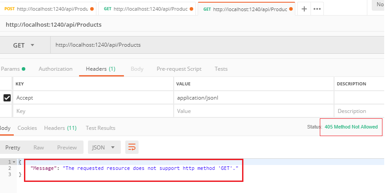Image resolution: width=386 pixels, height=193 pixels.
Task: Switch to the POST request tab
Action: pos(49,9)
